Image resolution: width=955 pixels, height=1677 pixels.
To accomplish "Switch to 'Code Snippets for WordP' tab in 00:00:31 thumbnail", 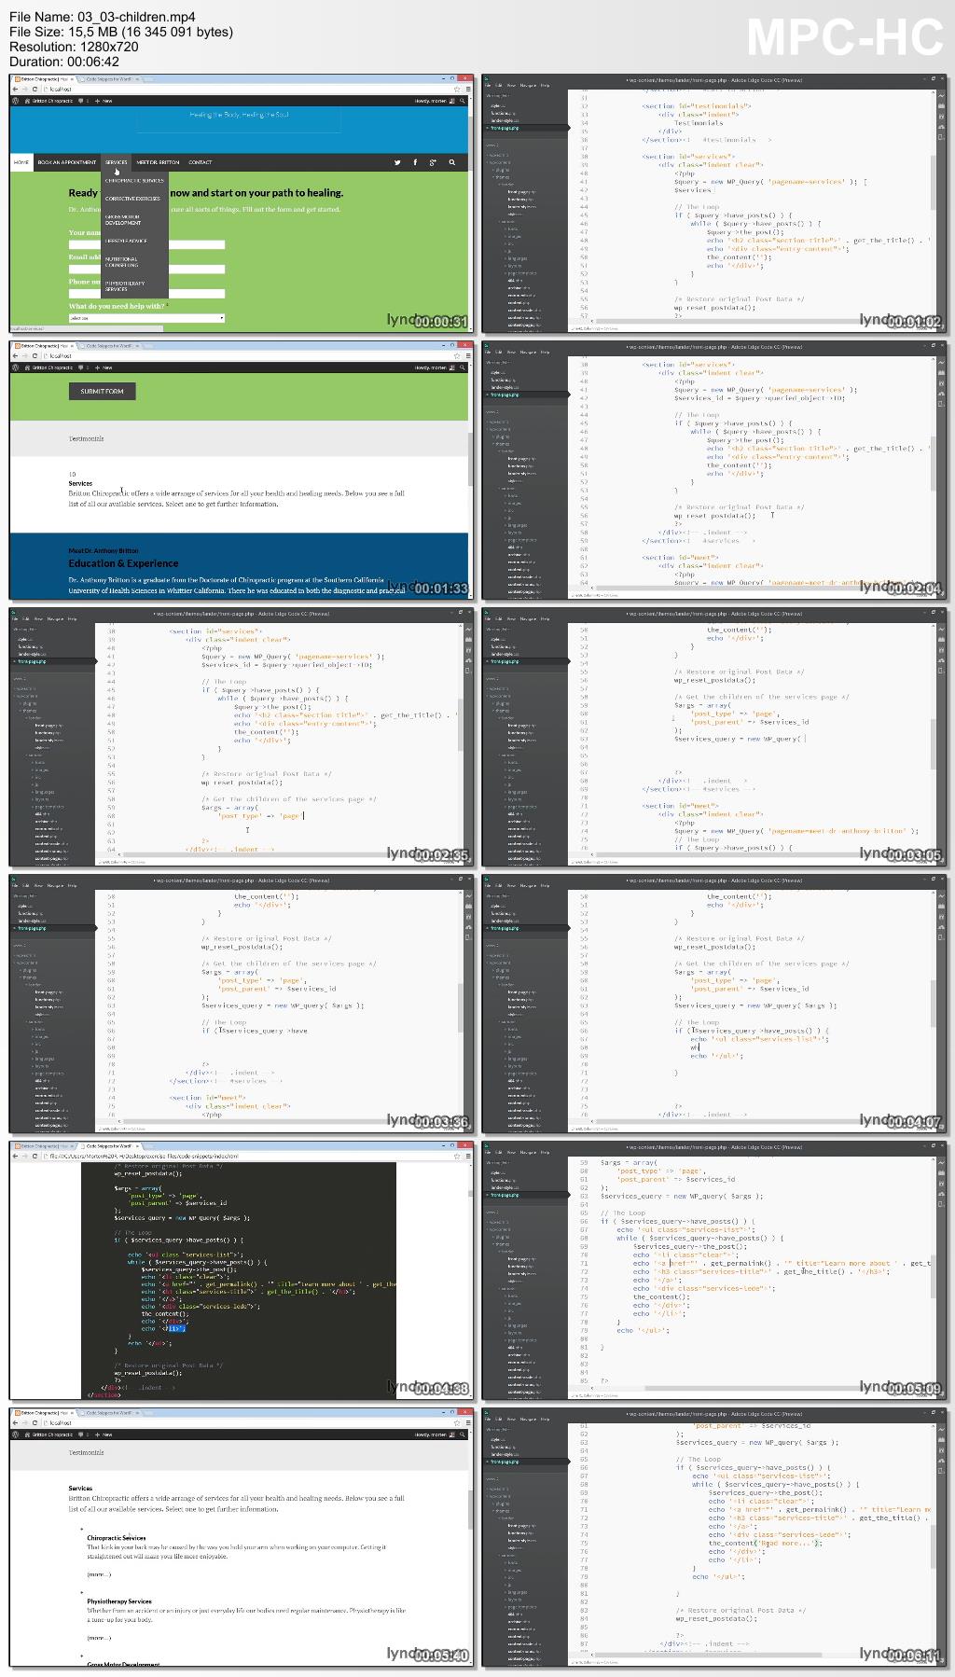I will pyautogui.click(x=112, y=78).
